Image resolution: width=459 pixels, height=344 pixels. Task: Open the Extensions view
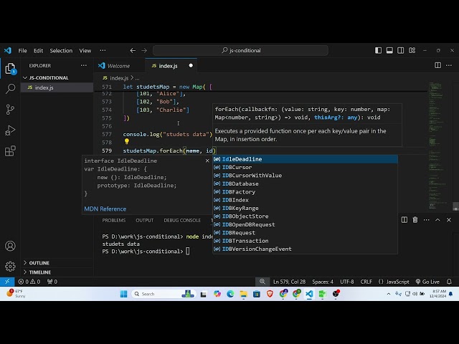click(x=10, y=151)
